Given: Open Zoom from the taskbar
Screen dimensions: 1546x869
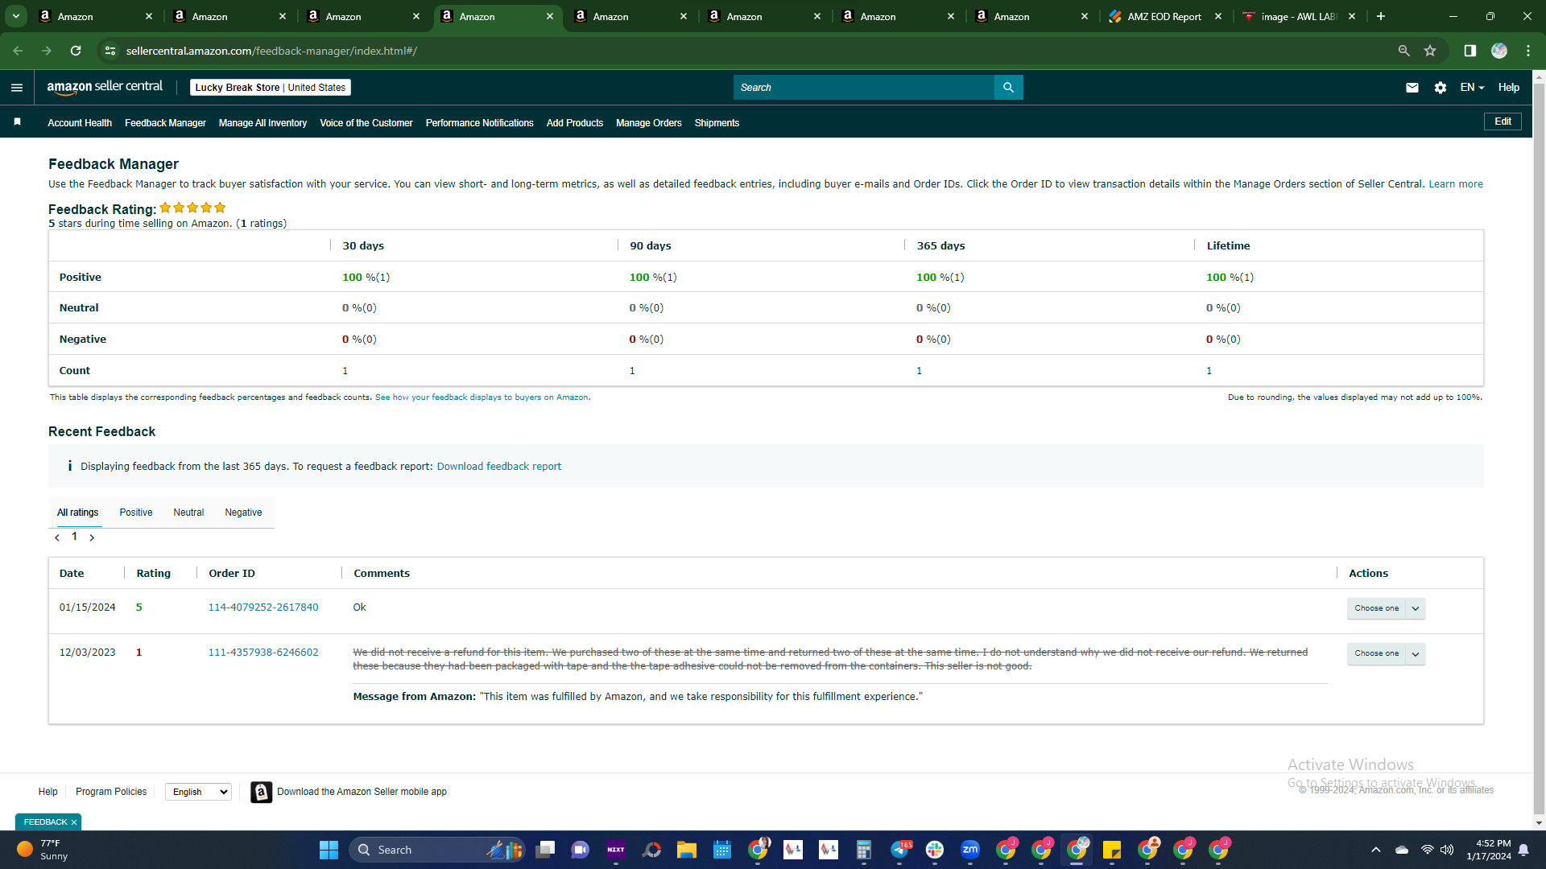Looking at the screenshot, I should point(970,850).
